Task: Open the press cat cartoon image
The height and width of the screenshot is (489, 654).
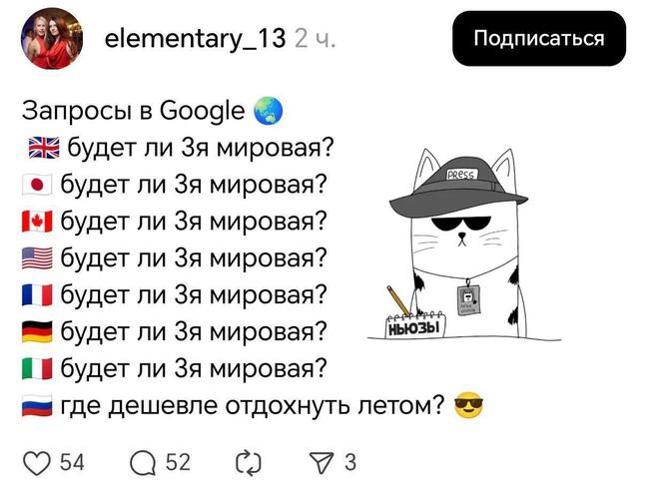Action: (x=464, y=244)
